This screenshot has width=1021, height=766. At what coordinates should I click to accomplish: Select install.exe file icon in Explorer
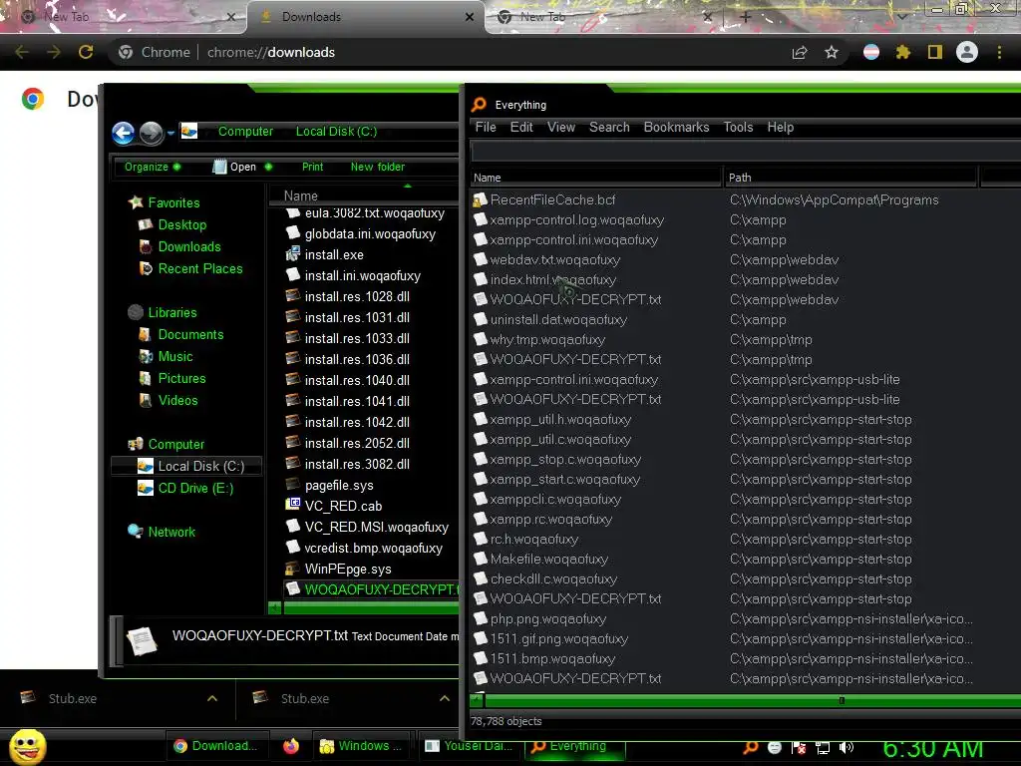[x=293, y=254]
